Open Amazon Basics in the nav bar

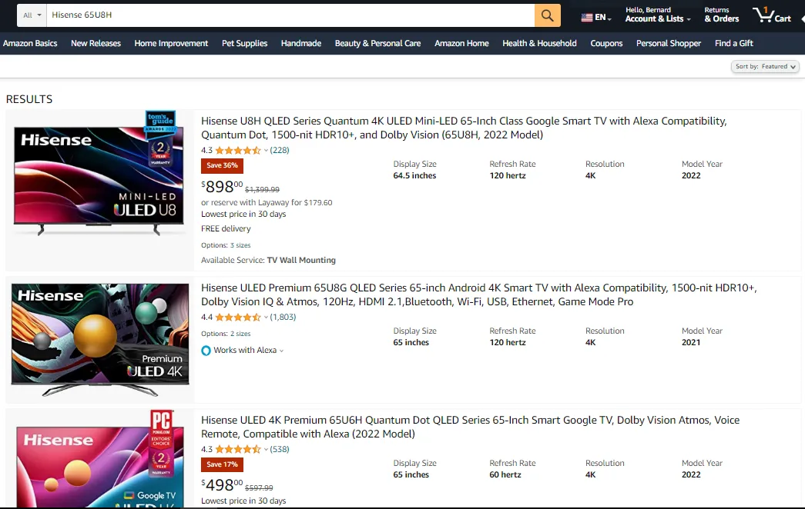click(x=30, y=44)
